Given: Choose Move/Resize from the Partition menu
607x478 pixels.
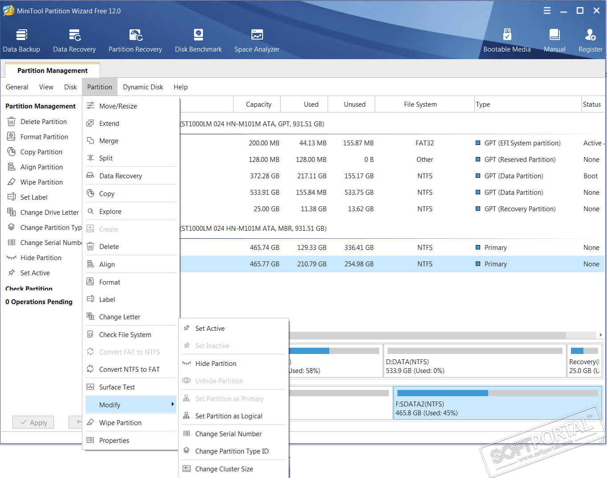Looking at the screenshot, I should coord(118,106).
